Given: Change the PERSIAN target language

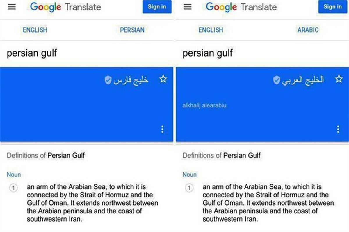Looking at the screenshot, I should click(132, 30).
